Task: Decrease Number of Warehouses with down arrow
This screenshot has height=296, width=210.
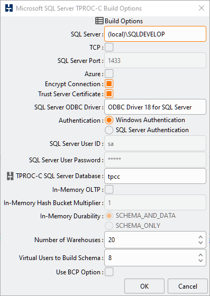Action: coord(201,243)
